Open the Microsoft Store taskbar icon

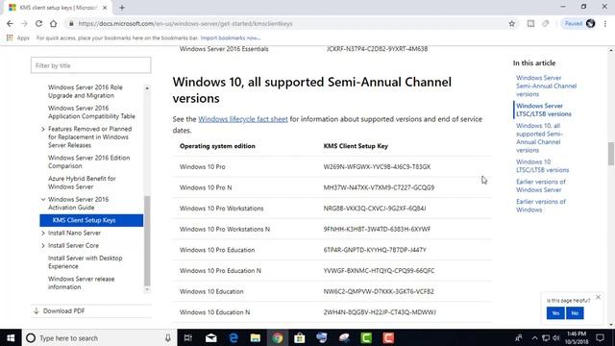tap(300, 337)
